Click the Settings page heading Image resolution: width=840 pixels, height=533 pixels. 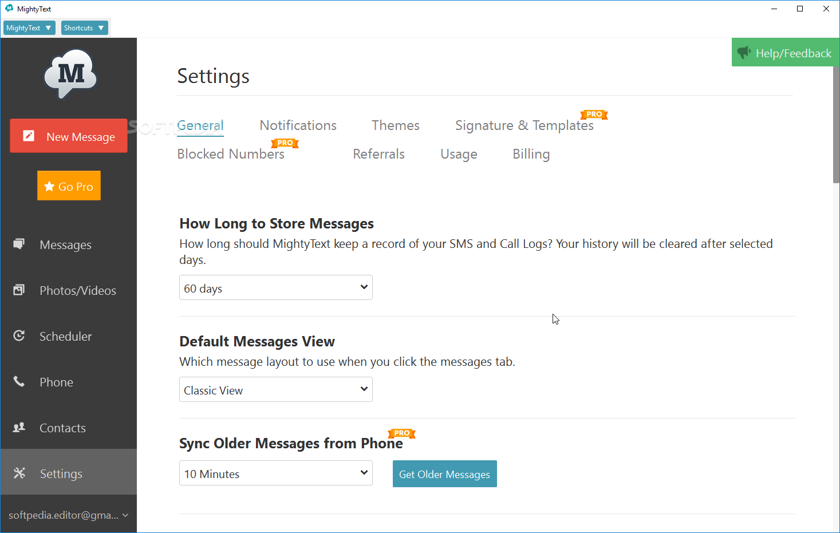tap(214, 76)
